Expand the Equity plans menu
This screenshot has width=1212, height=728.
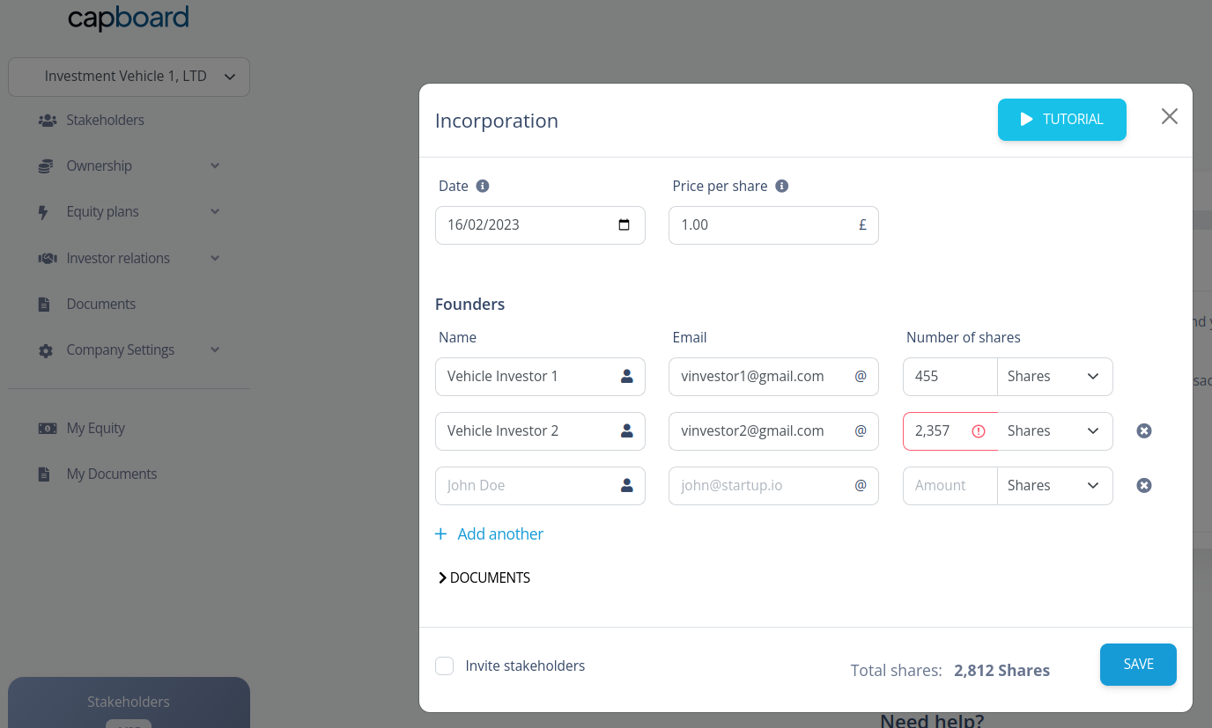pos(129,211)
